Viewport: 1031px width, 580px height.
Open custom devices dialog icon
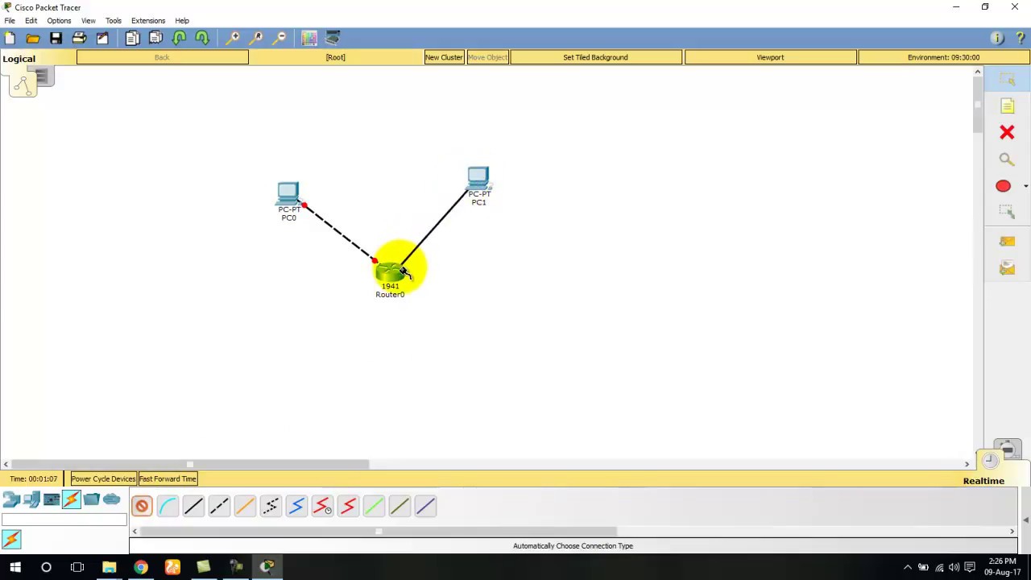[333, 38]
